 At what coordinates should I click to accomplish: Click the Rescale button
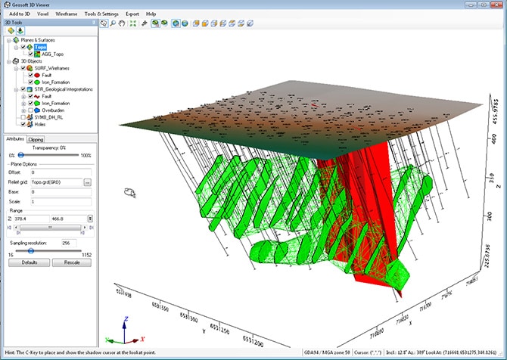(72, 262)
